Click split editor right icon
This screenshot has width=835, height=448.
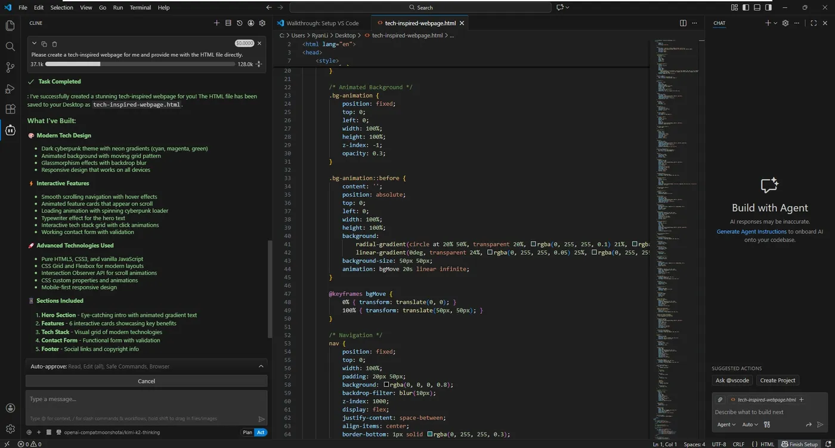point(683,23)
